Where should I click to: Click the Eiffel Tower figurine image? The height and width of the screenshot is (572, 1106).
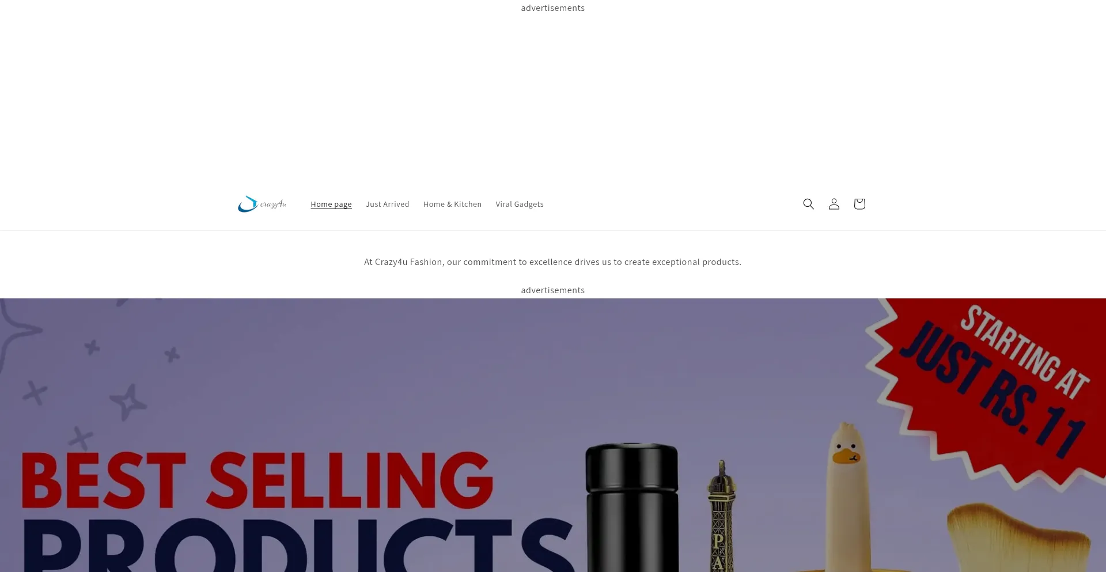[x=721, y=516]
